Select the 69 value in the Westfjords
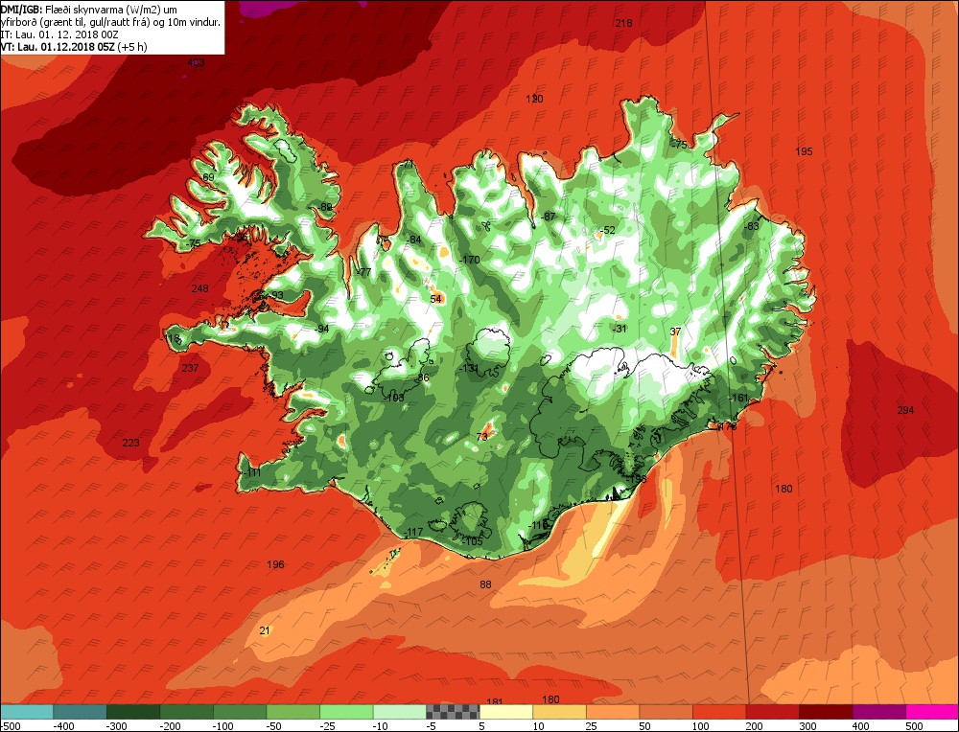 [208, 178]
